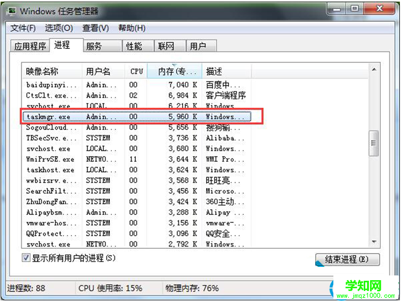The height and width of the screenshot is (302, 401).
Task: Click the 进程数: 88 status entry
Action: [26, 288]
